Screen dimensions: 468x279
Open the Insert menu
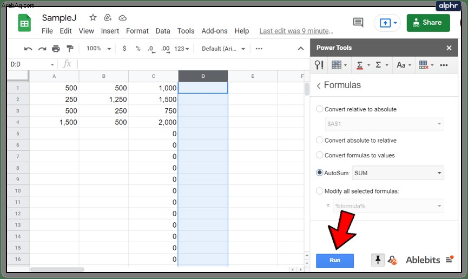click(x=110, y=31)
